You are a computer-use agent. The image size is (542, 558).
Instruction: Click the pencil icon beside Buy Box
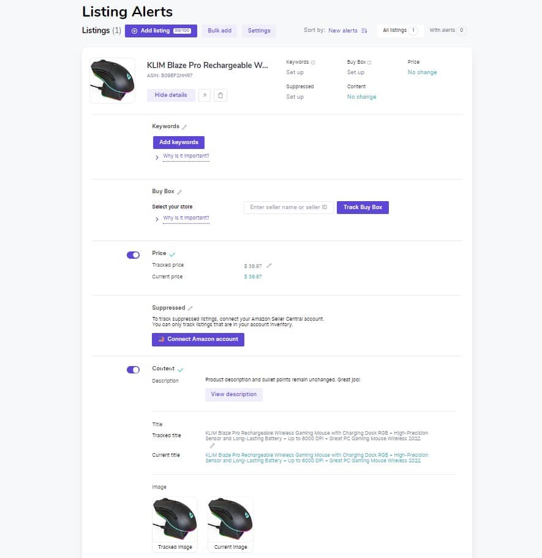click(x=179, y=192)
